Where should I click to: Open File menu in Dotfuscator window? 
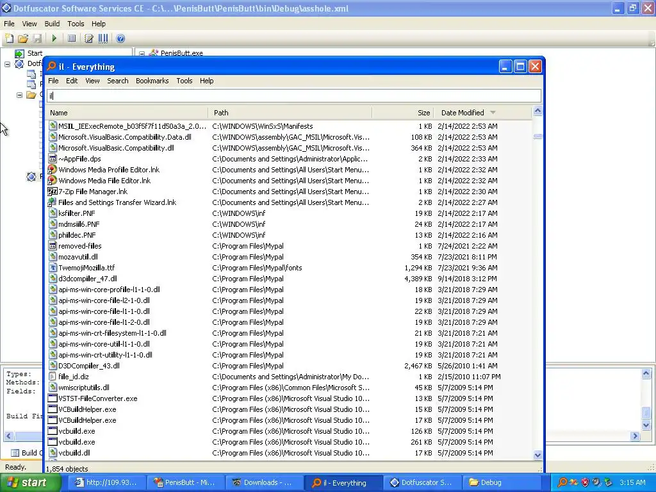tap(9, 24)
